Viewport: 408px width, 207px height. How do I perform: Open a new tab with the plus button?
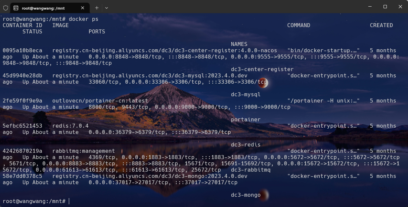(x=97, y=8)
